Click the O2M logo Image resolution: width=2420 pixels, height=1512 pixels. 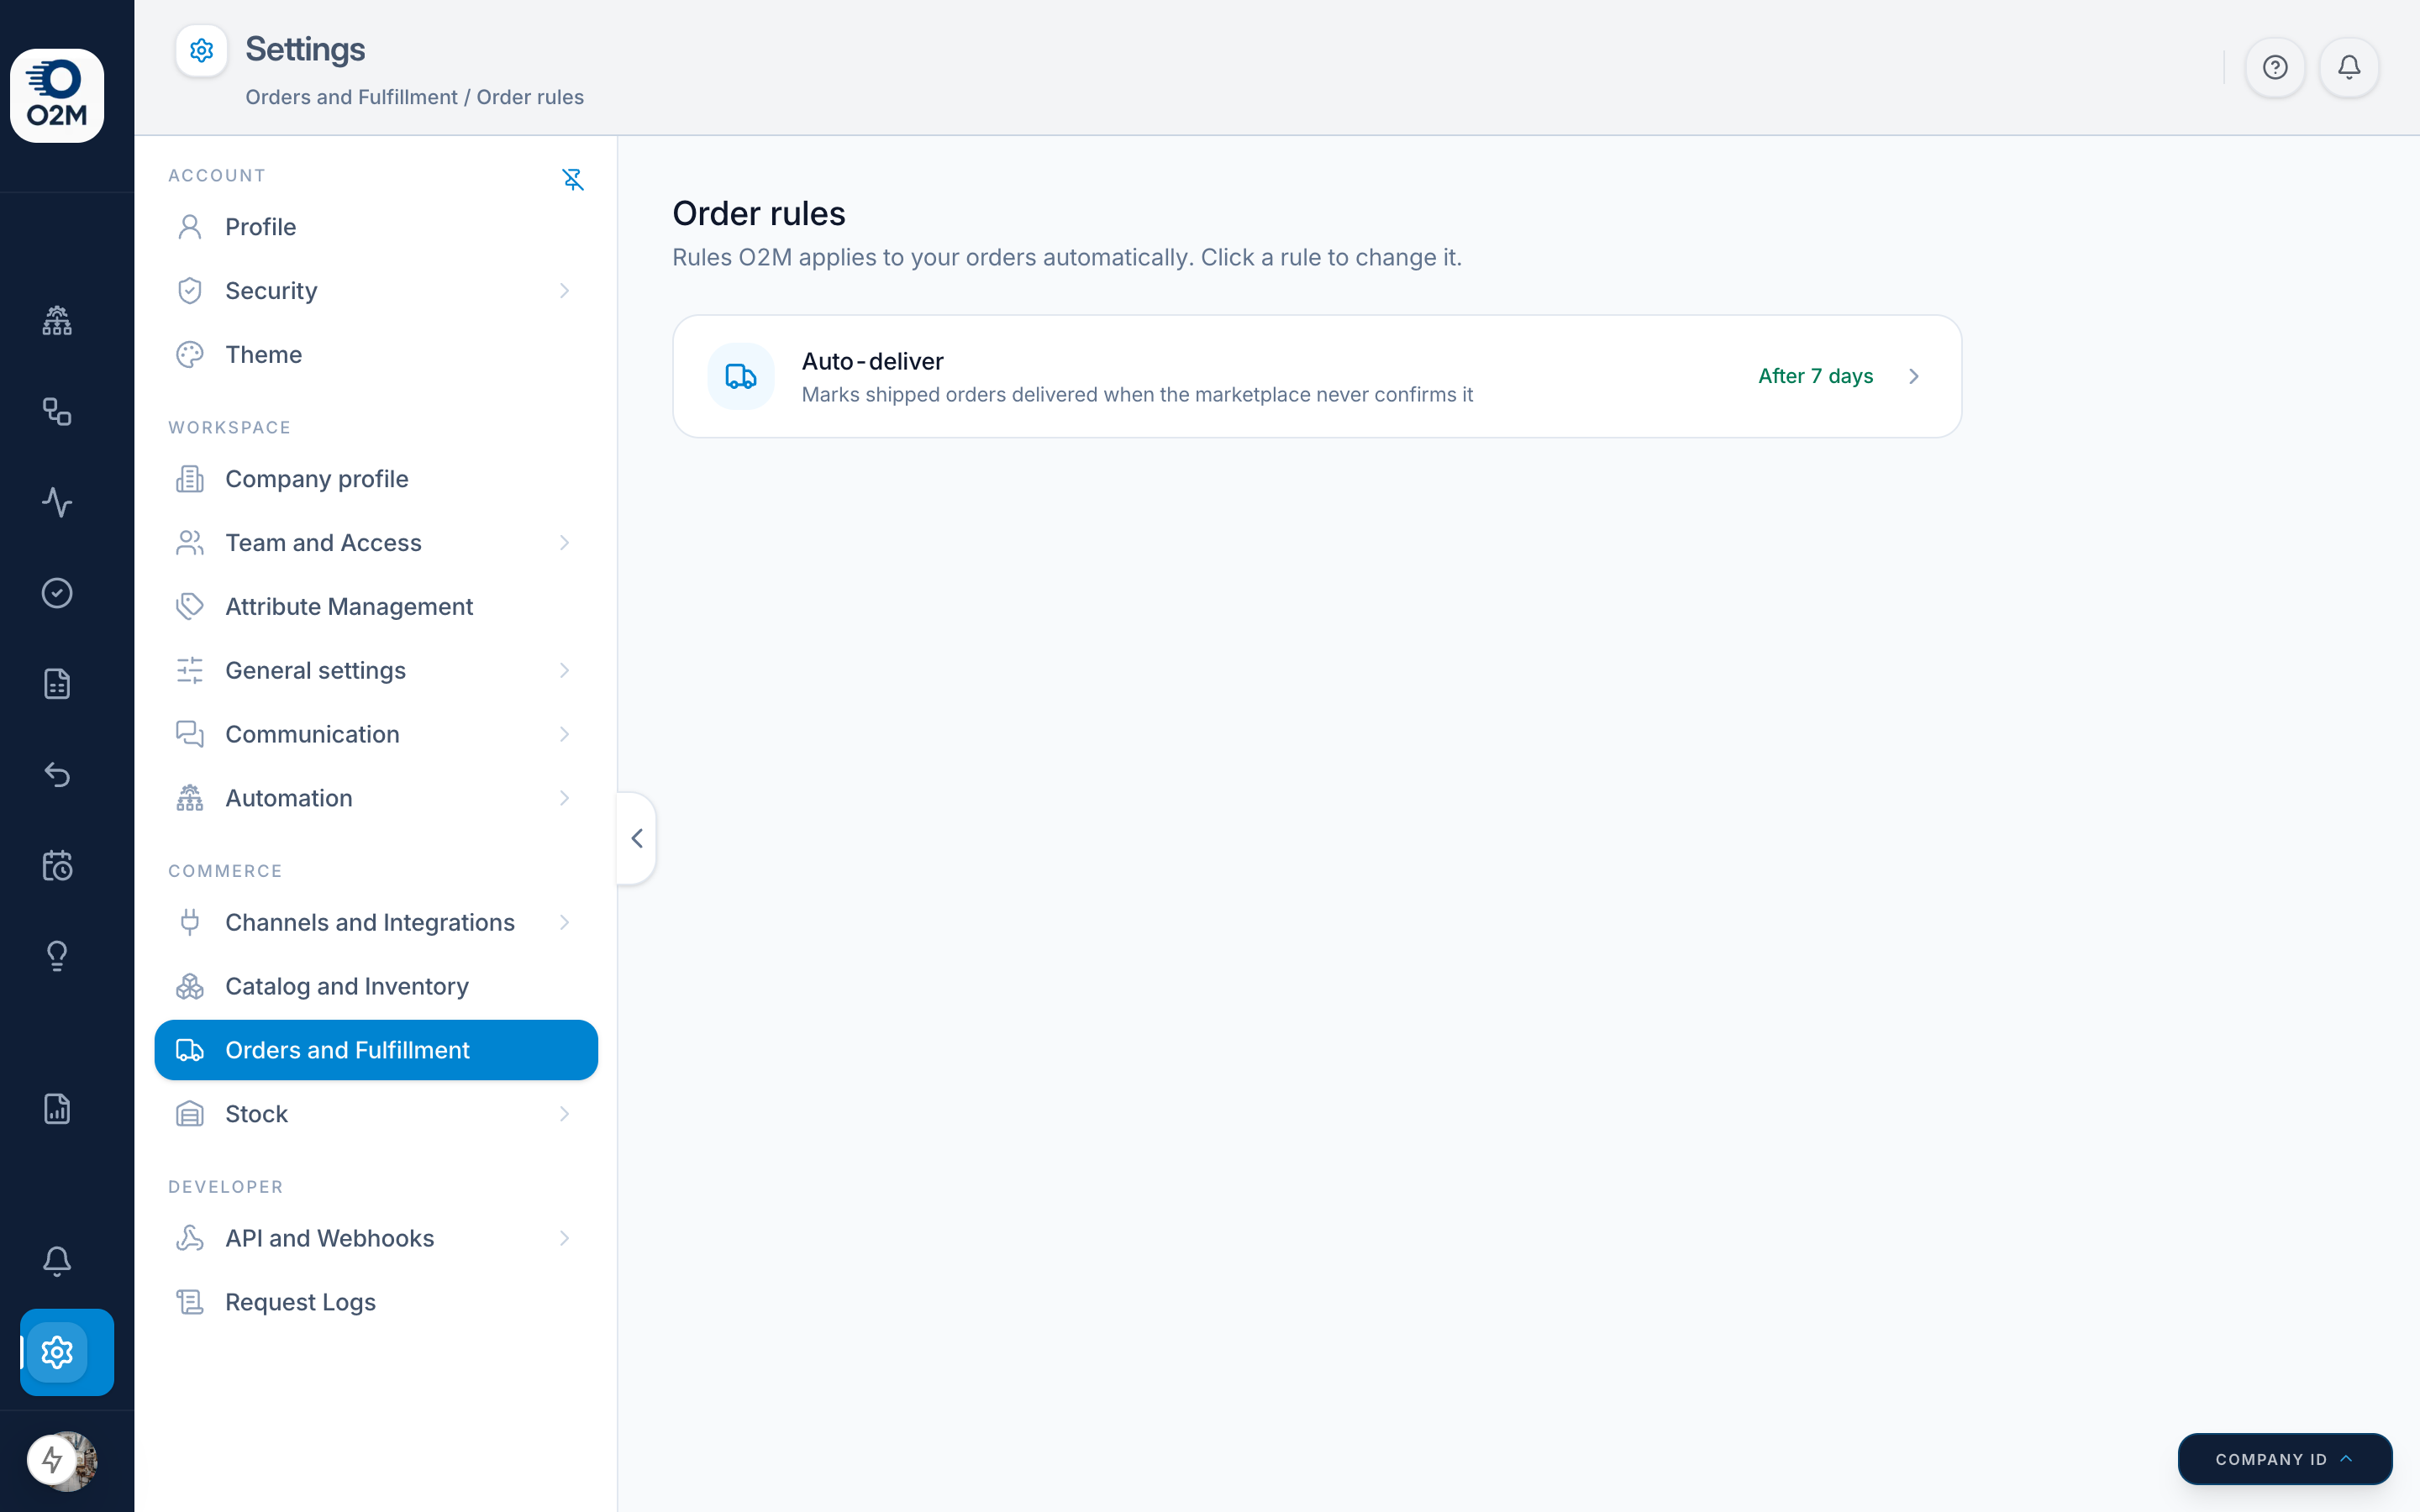[x=57, y=95]
